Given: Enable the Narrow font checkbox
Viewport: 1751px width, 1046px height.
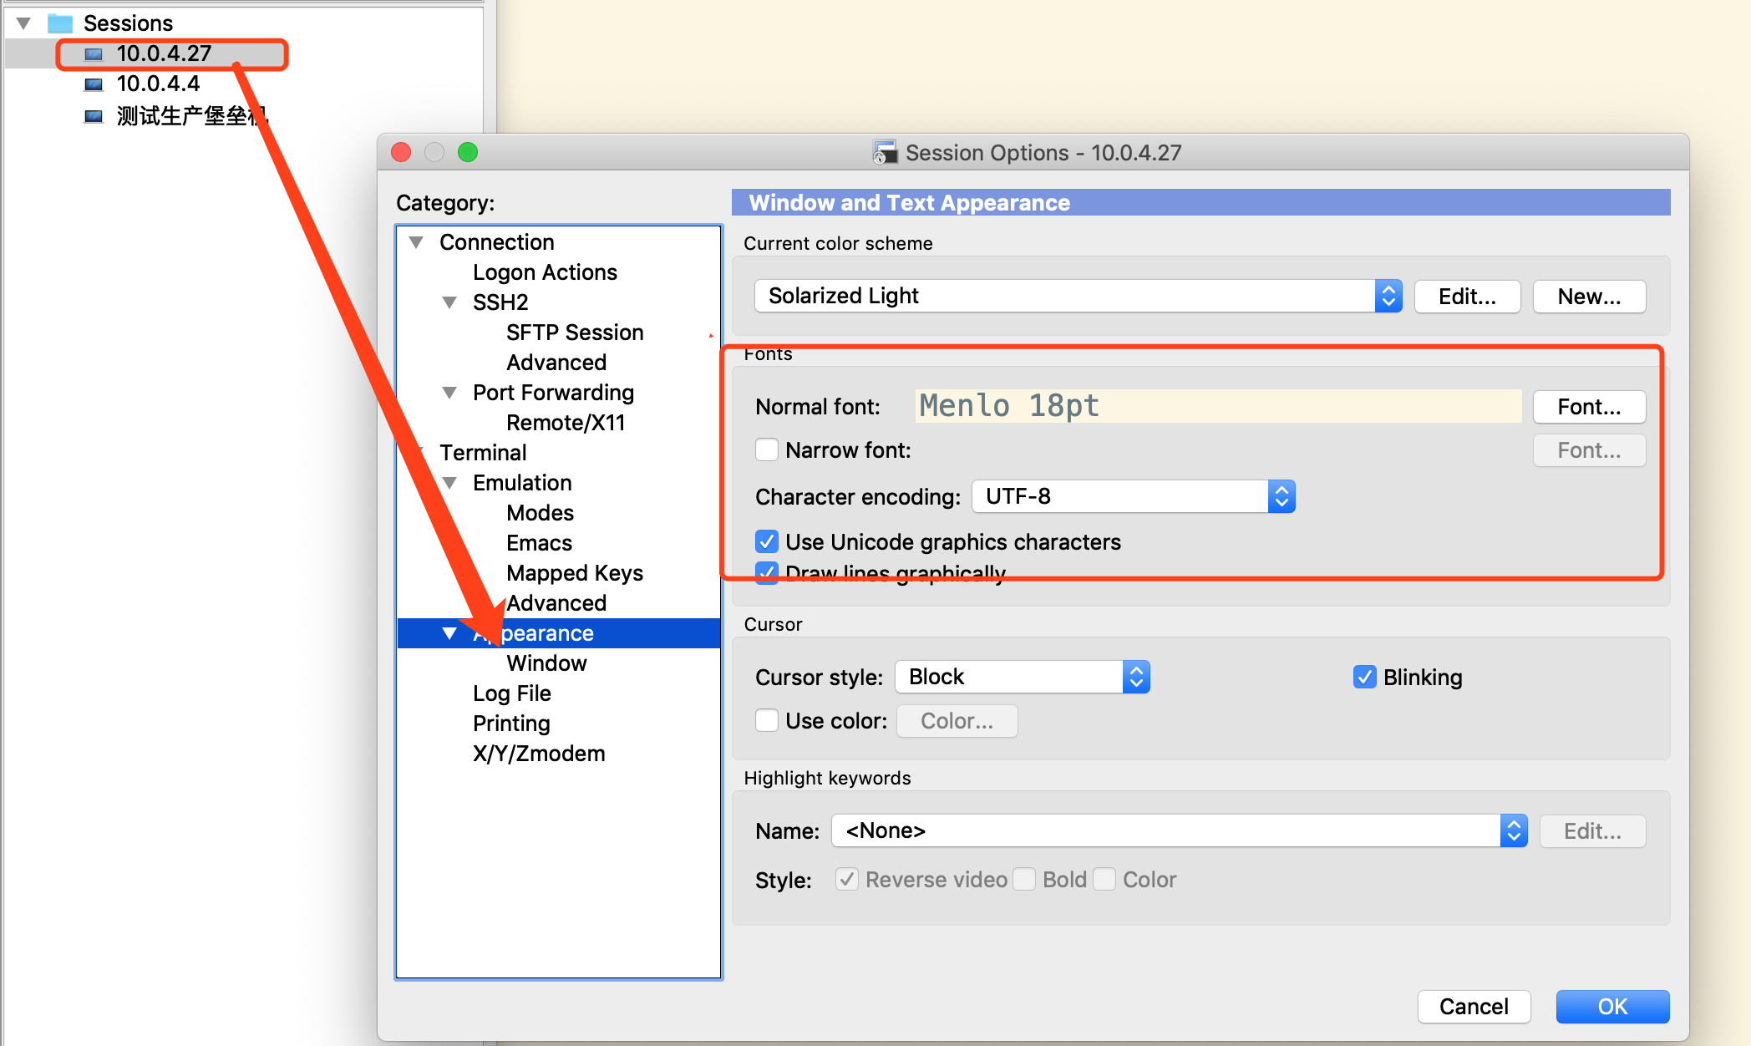Looking at the screenshot, I should [x=766, y=449].
